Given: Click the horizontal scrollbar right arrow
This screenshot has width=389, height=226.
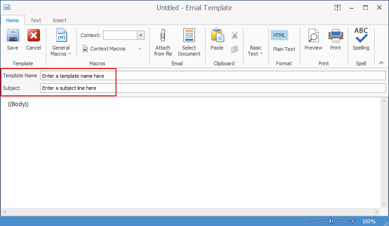Looking at the screenshot, I should tap(377, 212).
